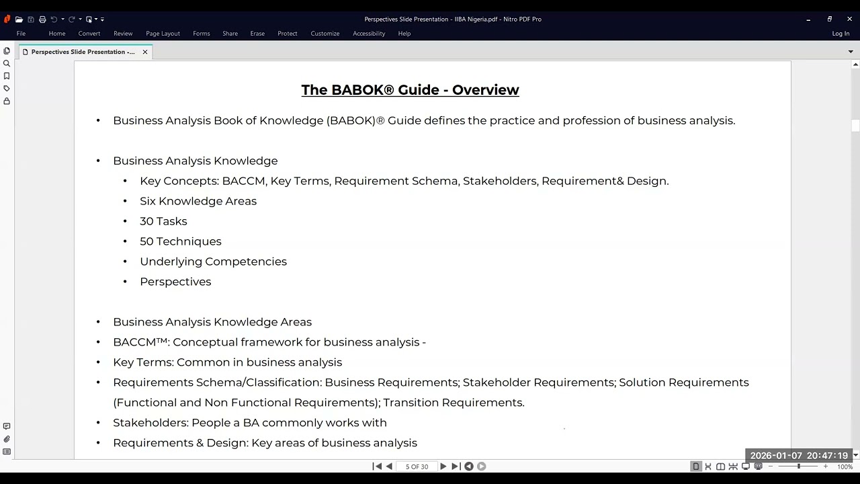Open the Accessibility ribbon tab

tap(369, 34)
